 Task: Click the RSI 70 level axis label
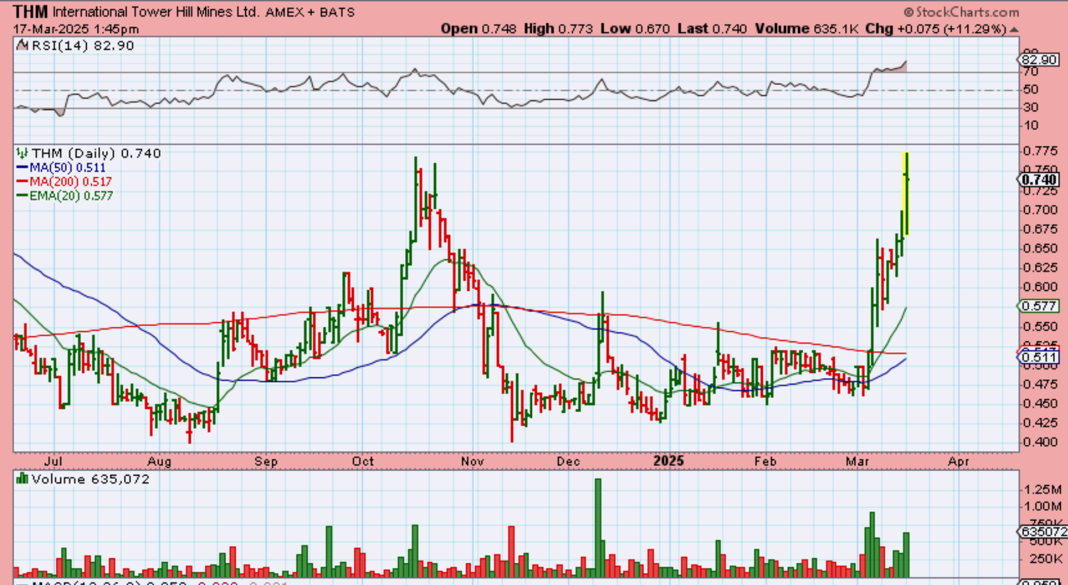point(1030,72)
